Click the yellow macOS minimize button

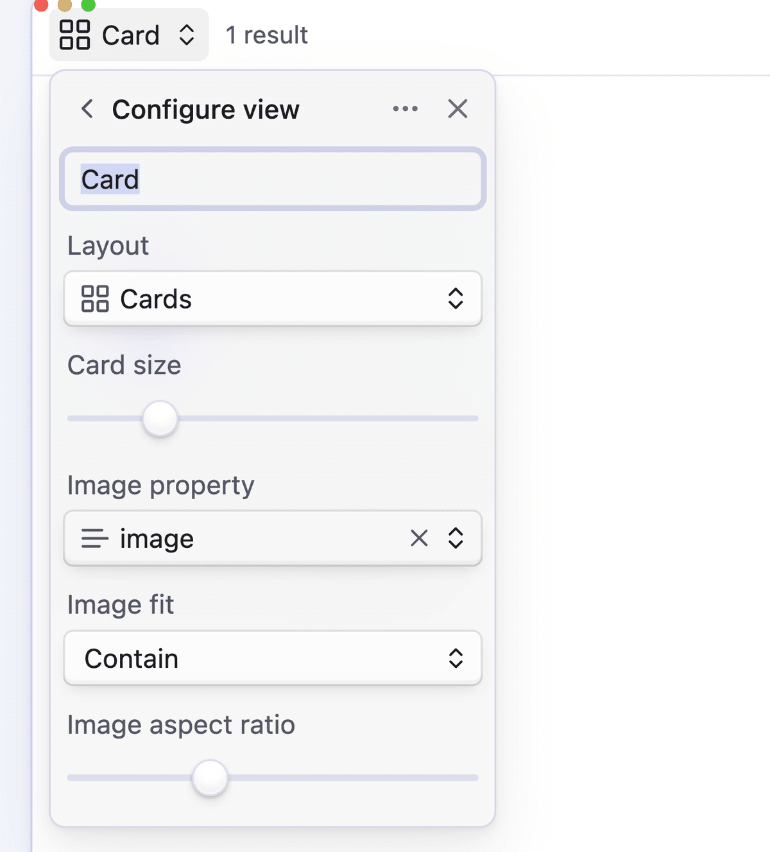click(x=65, y=5)
